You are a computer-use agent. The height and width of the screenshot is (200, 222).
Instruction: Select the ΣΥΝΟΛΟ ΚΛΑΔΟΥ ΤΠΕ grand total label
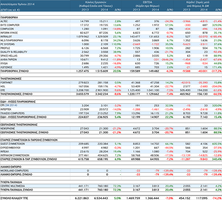click(x=14, y=198)
